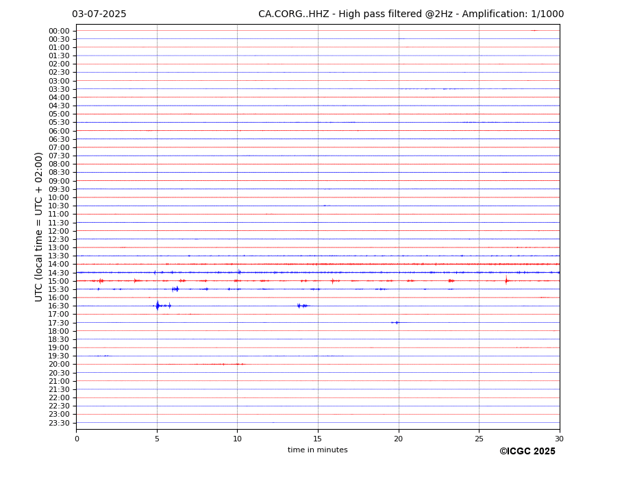
Task: Click the 23:00 time row label
Action: (59, 415)
